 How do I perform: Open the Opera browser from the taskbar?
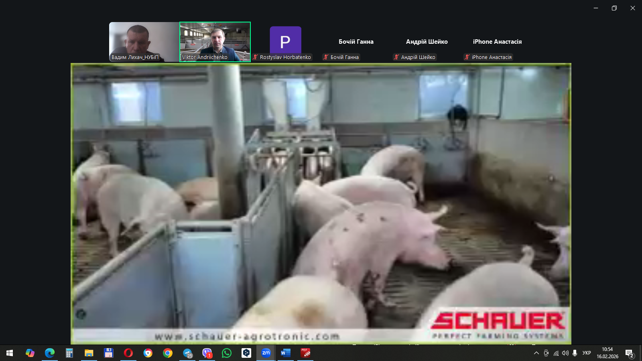128,353
